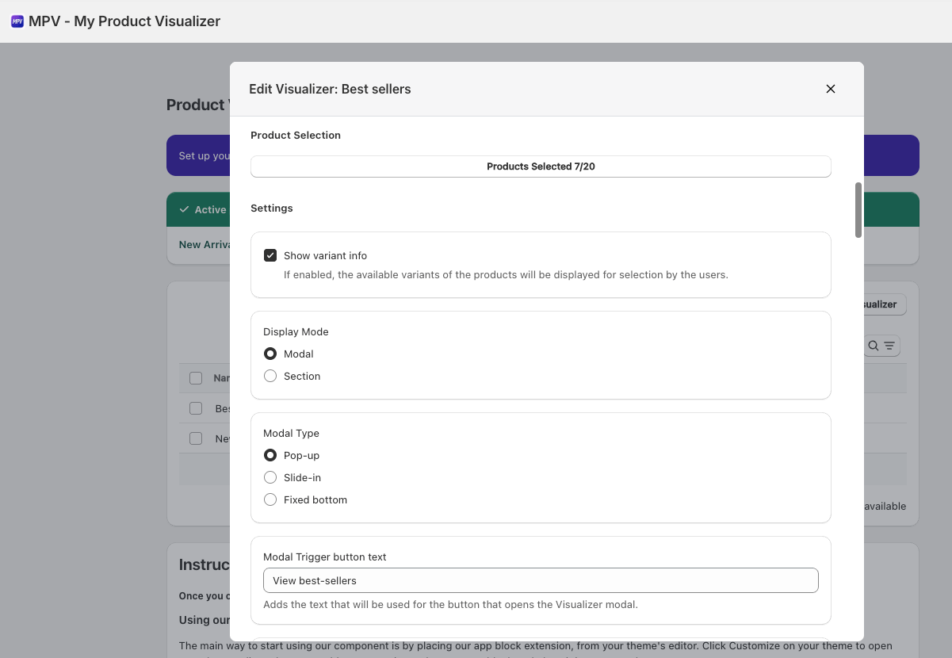Choose Fixed bottom modal type
The image size is (952, 658).
click(x=270, y=499)
